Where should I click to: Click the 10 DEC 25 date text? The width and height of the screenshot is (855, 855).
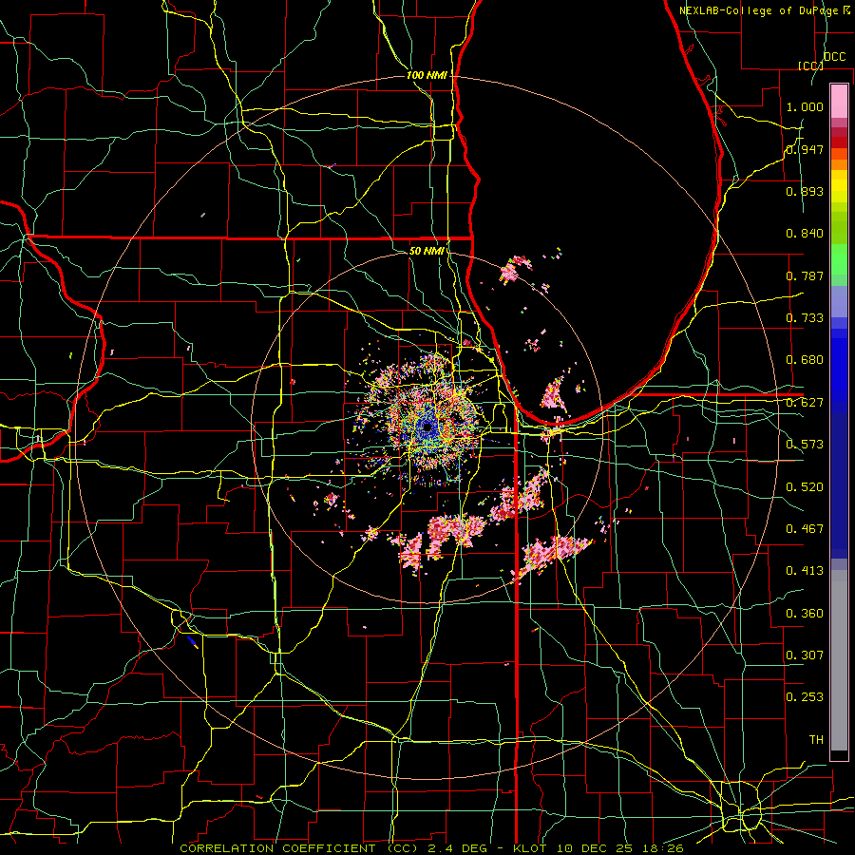pyautogui.click(x=597, y=848)
